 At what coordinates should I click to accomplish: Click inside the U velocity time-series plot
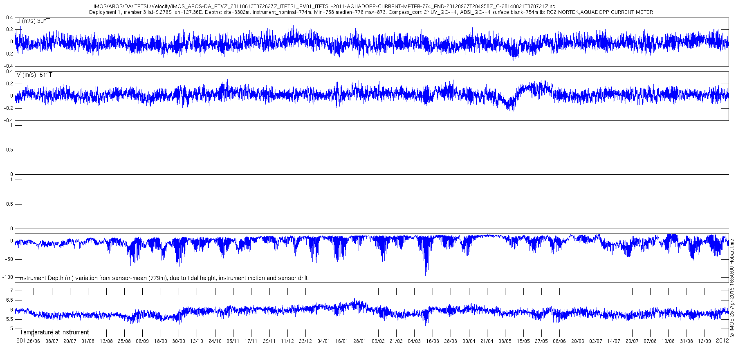click(372, 42)
